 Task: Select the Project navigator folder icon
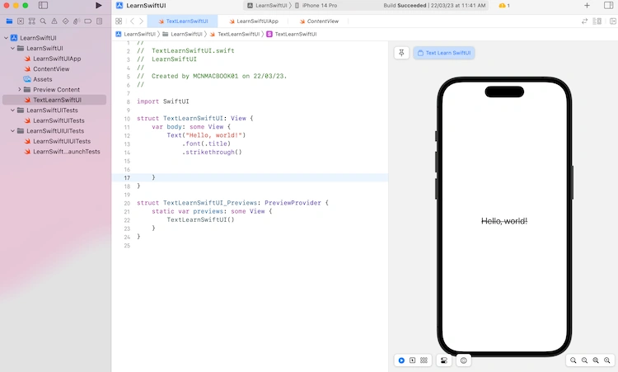[9, 21]
